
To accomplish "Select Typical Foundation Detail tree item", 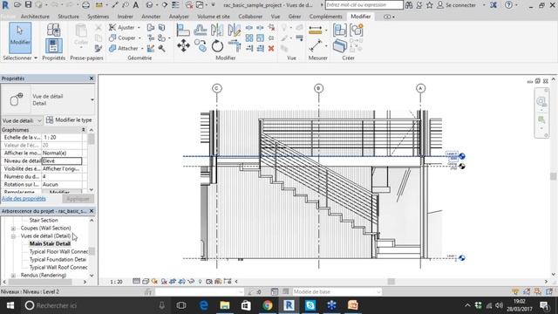I will tap(58, 260).
